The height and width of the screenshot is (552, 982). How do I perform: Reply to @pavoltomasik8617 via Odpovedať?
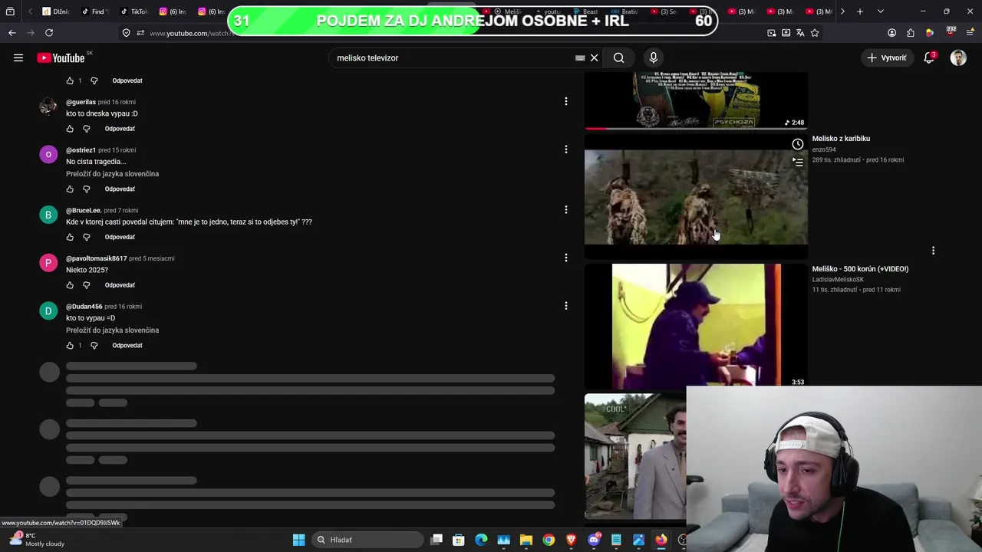point(120,285)
